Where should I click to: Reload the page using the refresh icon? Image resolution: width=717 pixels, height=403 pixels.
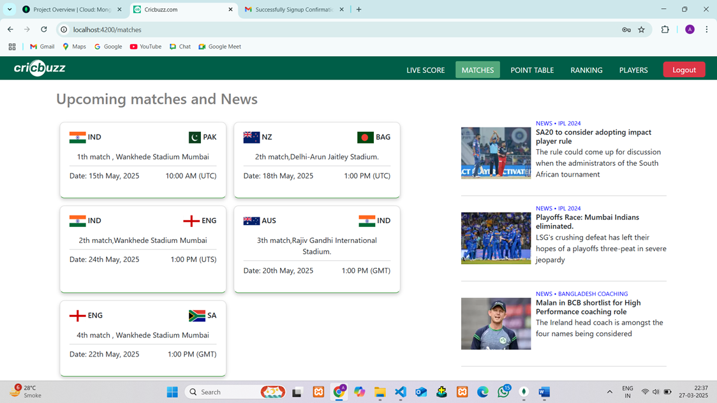coord(43,29)
